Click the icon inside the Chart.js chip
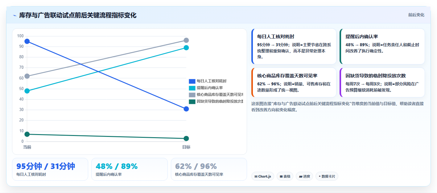This screenshot has width=437, height=193. tap(256, 177)
